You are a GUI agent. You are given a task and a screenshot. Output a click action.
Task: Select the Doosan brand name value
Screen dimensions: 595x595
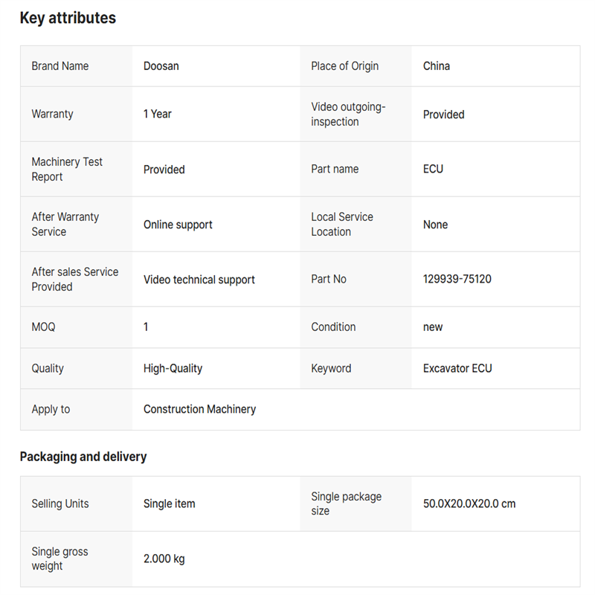[x=161, y=66]
